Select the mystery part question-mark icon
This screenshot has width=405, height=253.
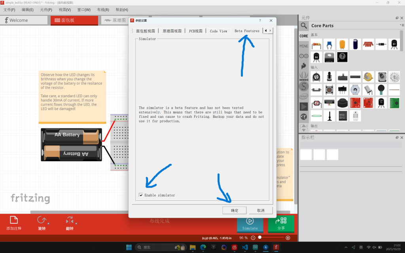(x=342, y=57)
